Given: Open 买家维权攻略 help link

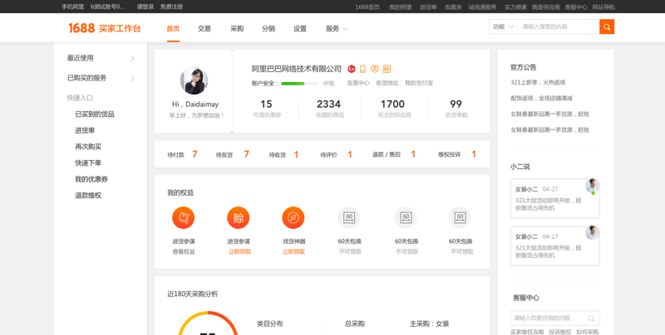Looking at the screenshot, I should tap(527, 332).
